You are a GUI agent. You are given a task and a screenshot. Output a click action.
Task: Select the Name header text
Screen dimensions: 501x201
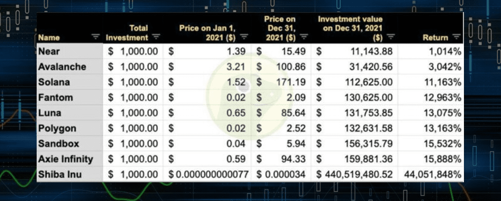(48, 38)
